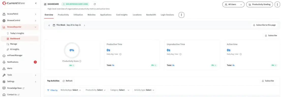This screenshot has width=282, height=97.
Task: Click the Settings gear icon
Action: [4, 82]
